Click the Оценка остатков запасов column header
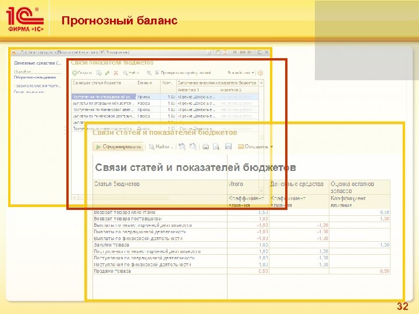The height and width of the screenshot is (314, 419). 360,187
